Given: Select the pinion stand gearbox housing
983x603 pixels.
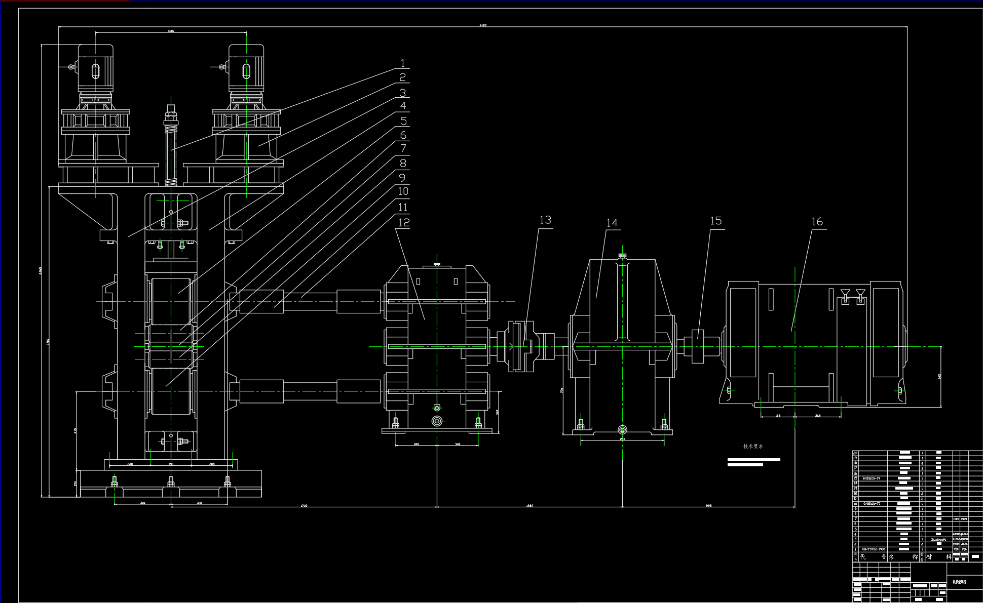Looking at the screenshot, I should pos(436,324).
